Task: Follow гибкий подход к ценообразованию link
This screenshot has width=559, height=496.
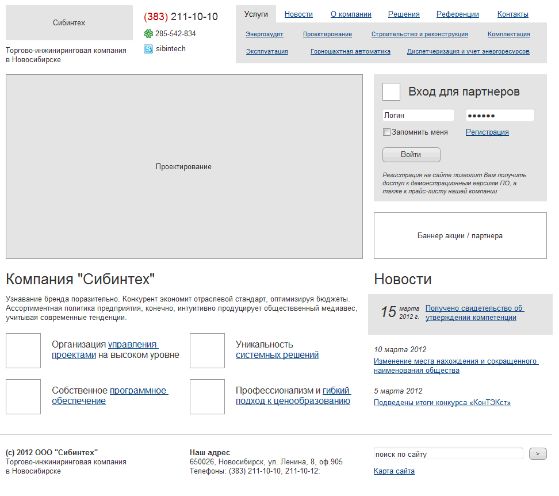Action: click(x=293, y=396)
